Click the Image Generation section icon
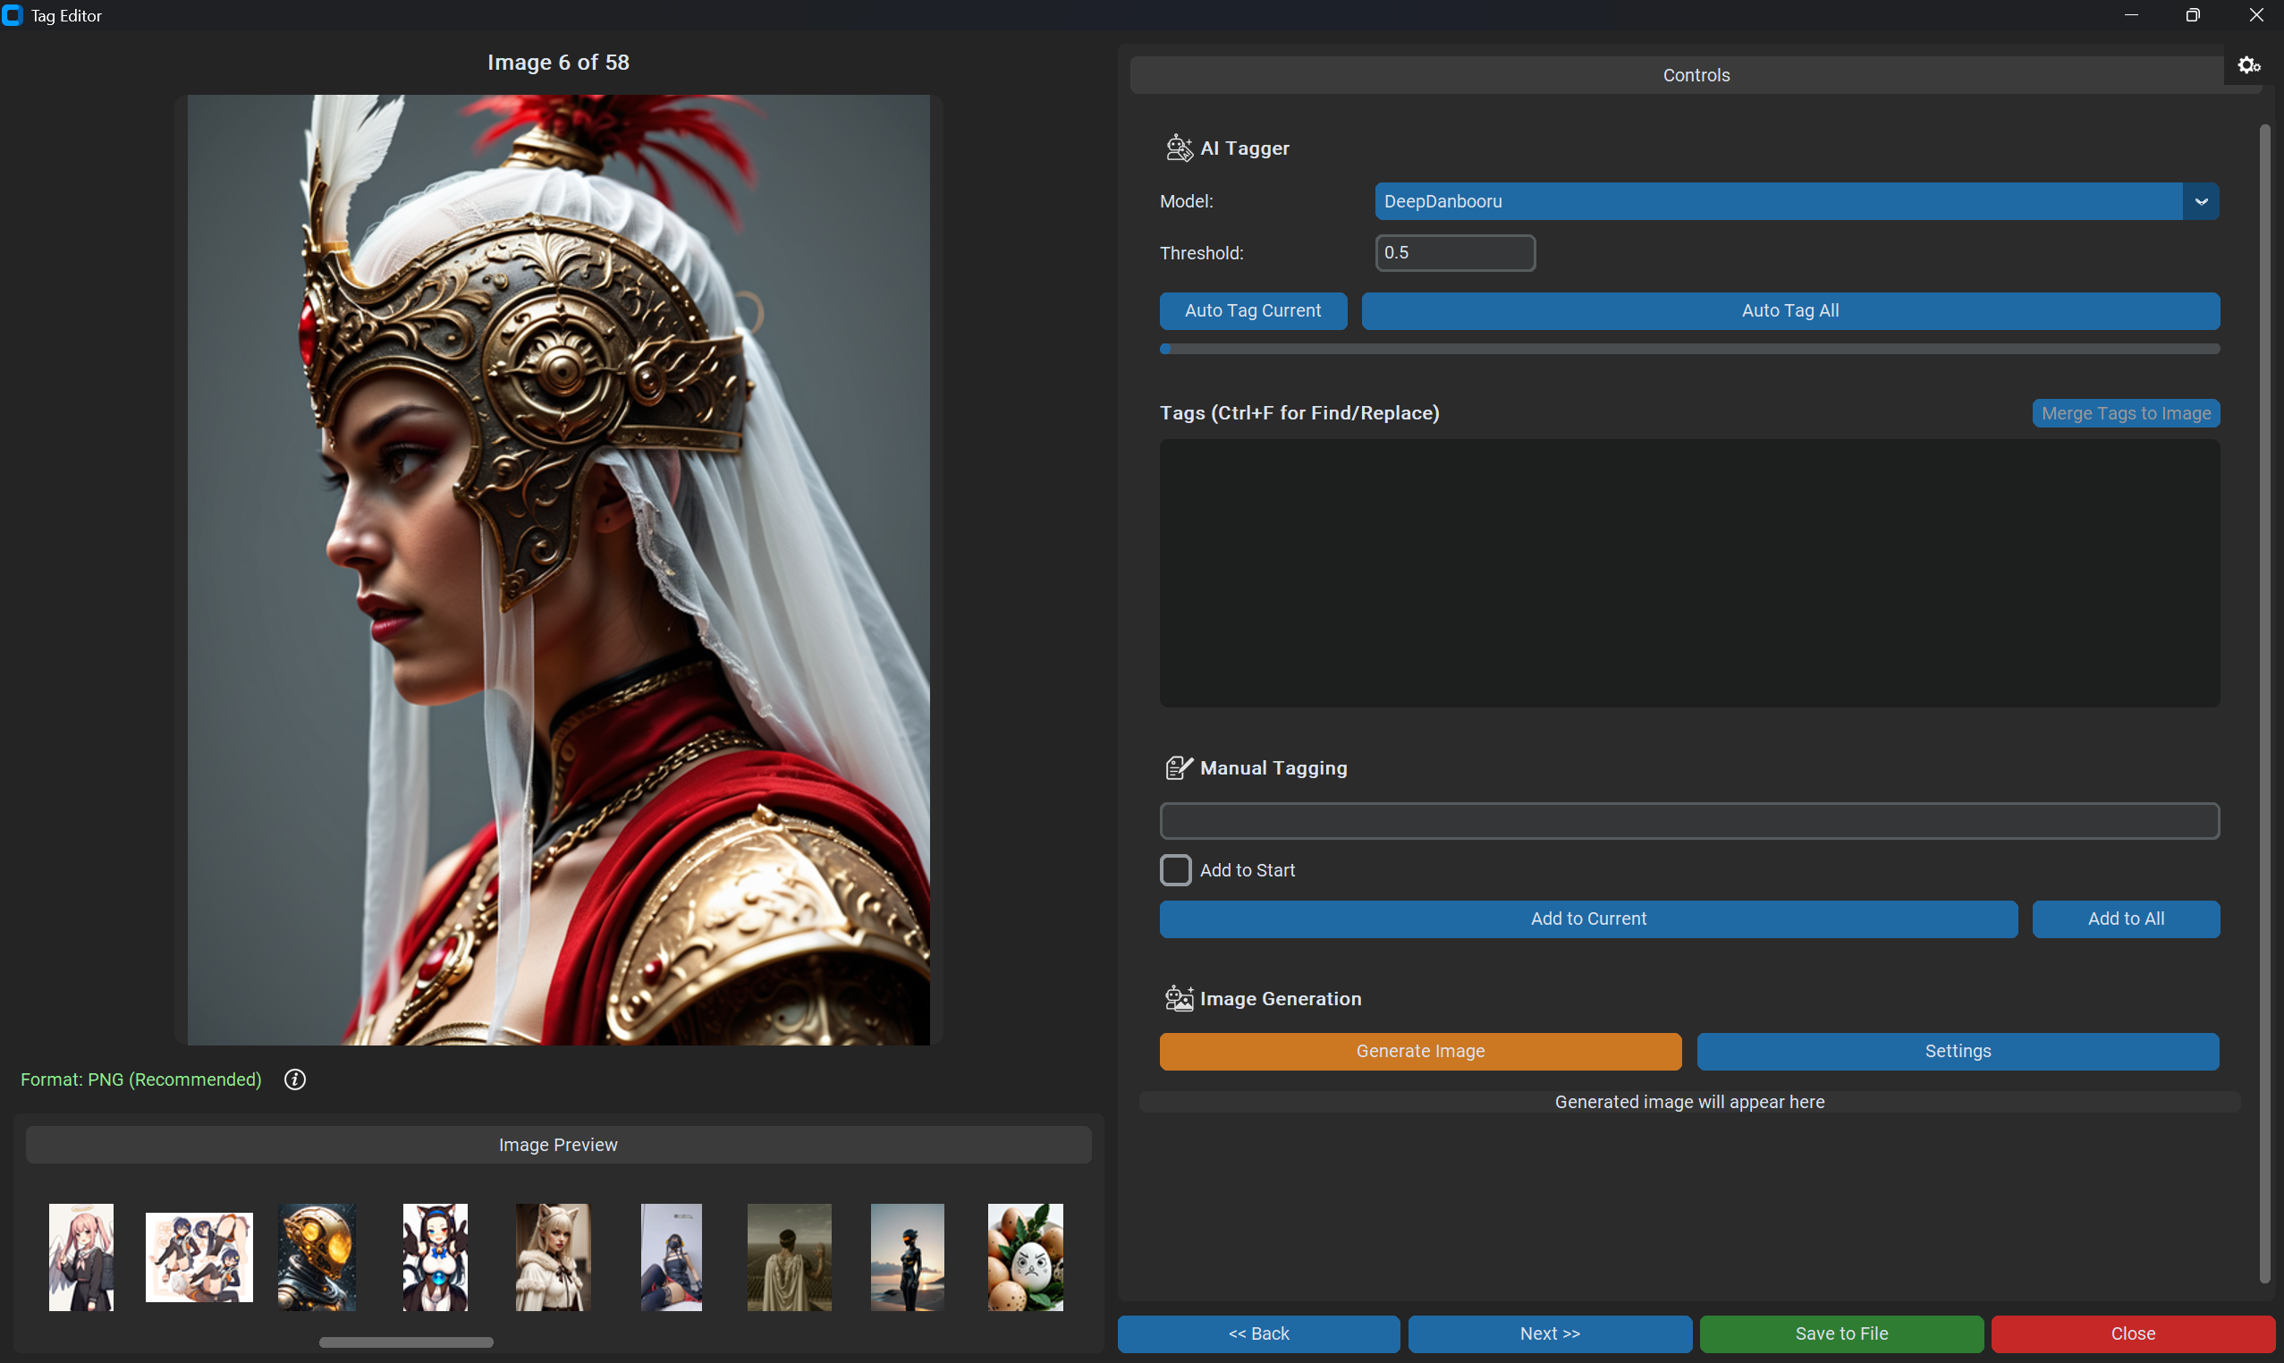This screenshot has width=2284, height=1363. click(x=1179, y=998)
